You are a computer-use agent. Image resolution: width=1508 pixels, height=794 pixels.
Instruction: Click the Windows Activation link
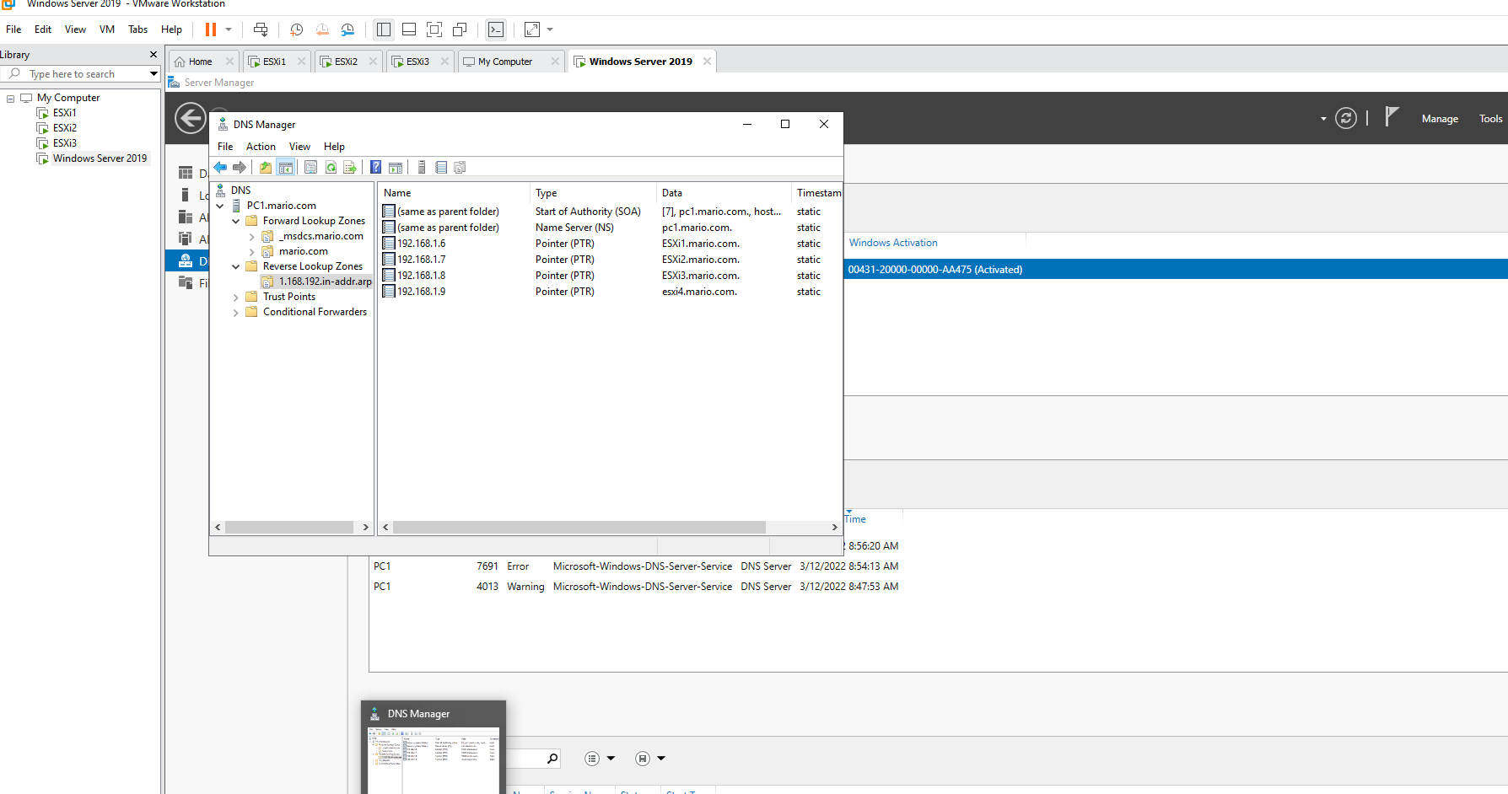pyautogui.click(x=893, y=243)
